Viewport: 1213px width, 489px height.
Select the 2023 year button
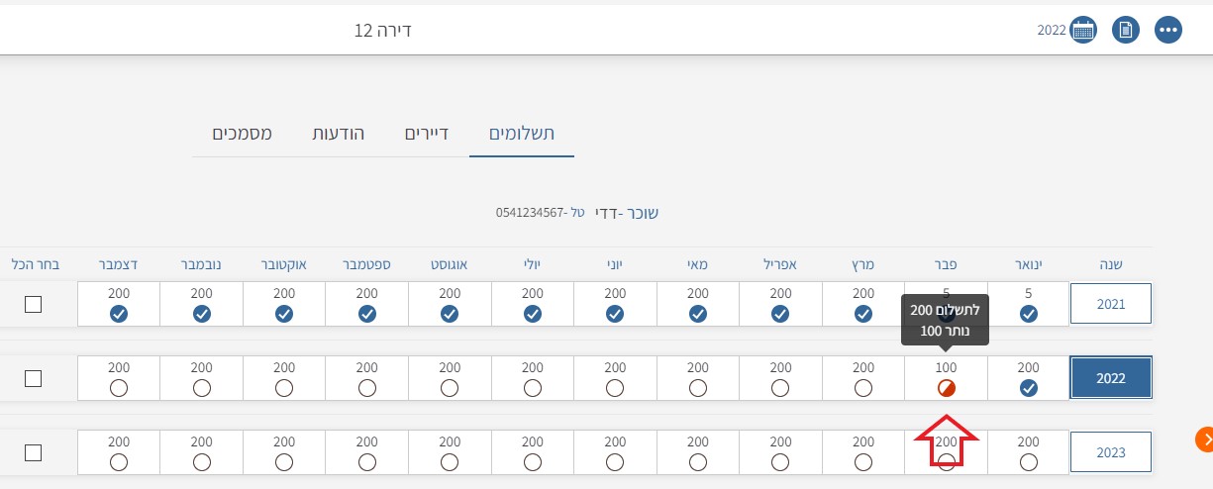[x=1111, y=452]
